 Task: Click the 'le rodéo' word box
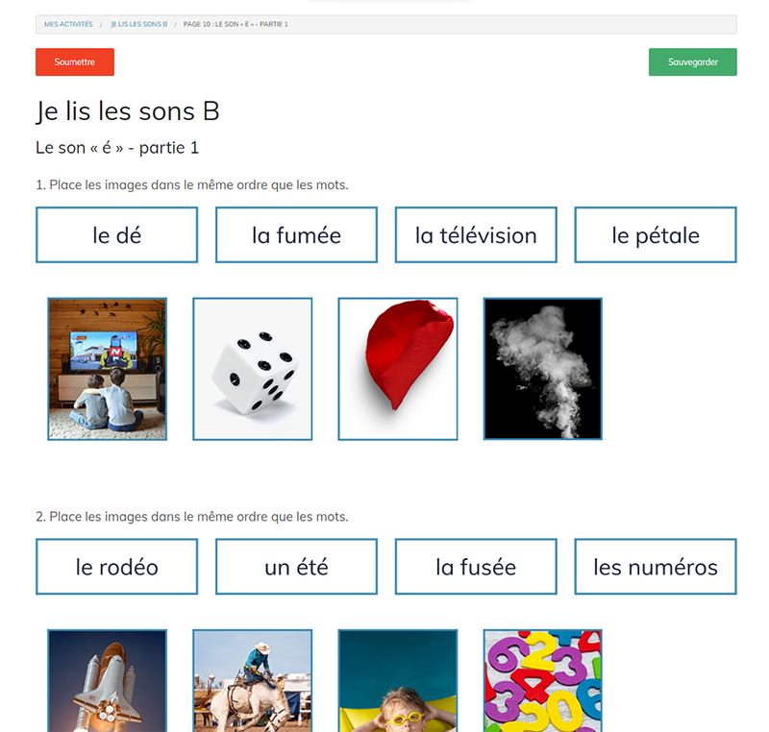coord(116,567)
